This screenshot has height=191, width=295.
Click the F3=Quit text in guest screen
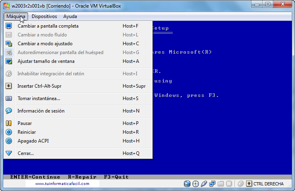tap(116, 177)
